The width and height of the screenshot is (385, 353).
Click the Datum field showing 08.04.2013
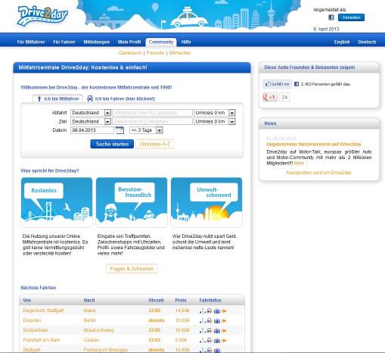92,130
